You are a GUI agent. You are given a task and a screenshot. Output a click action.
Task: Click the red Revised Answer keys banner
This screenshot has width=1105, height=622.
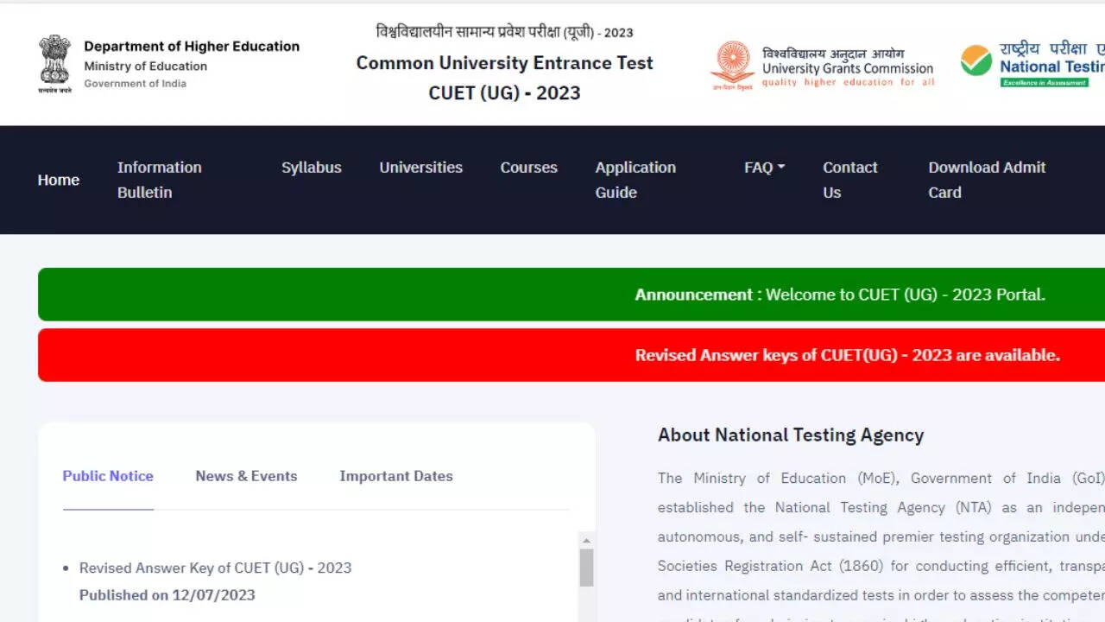[x=571, y=355]
